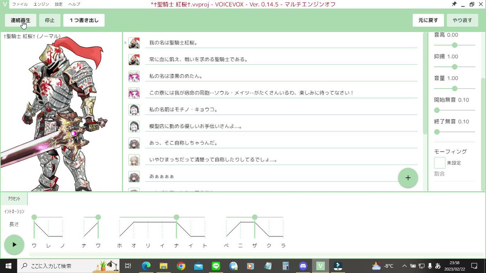The width and height of the screenshot is (486, 273).
Task: Adjust the 音量 volume slider
Action: 454,88
